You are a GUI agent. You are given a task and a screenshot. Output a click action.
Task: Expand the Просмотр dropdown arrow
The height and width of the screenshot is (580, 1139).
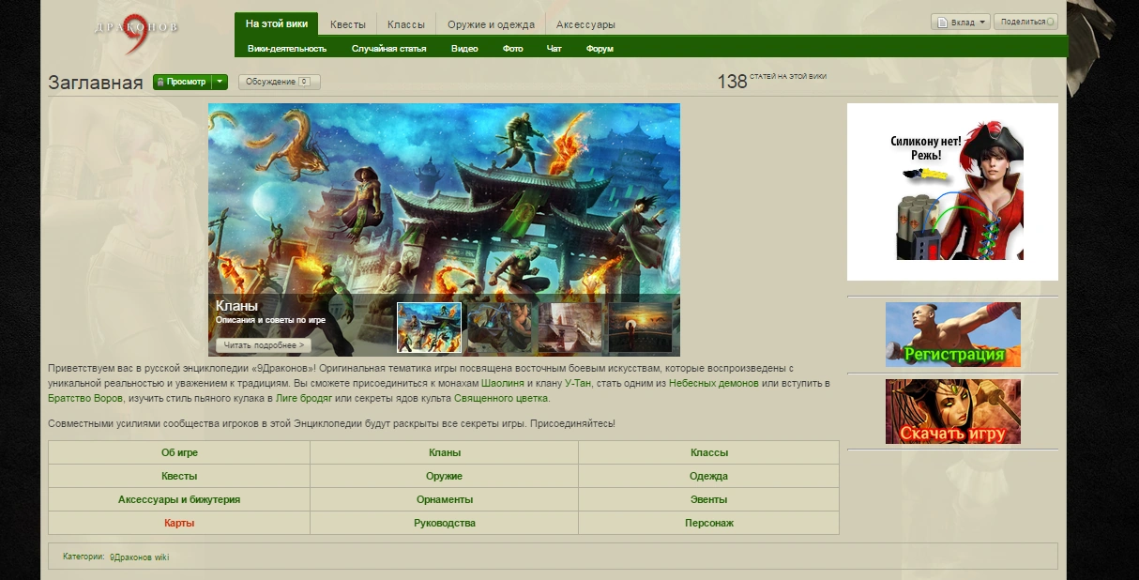(x=220, y=82)
